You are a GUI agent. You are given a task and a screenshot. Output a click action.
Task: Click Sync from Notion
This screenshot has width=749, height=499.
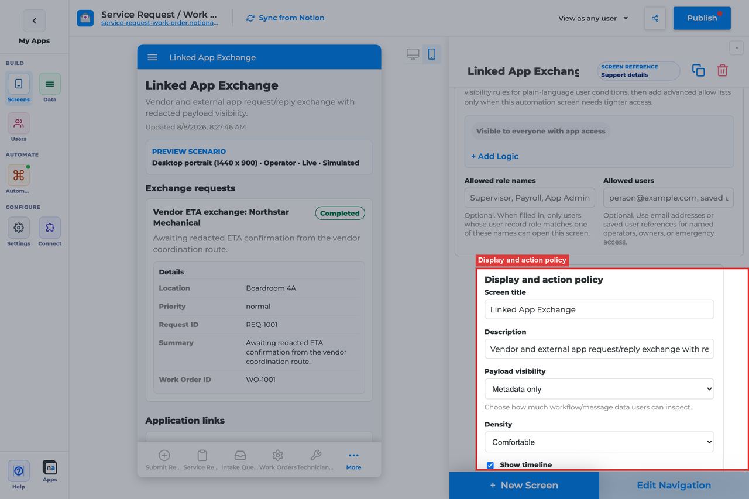(286, 18)
